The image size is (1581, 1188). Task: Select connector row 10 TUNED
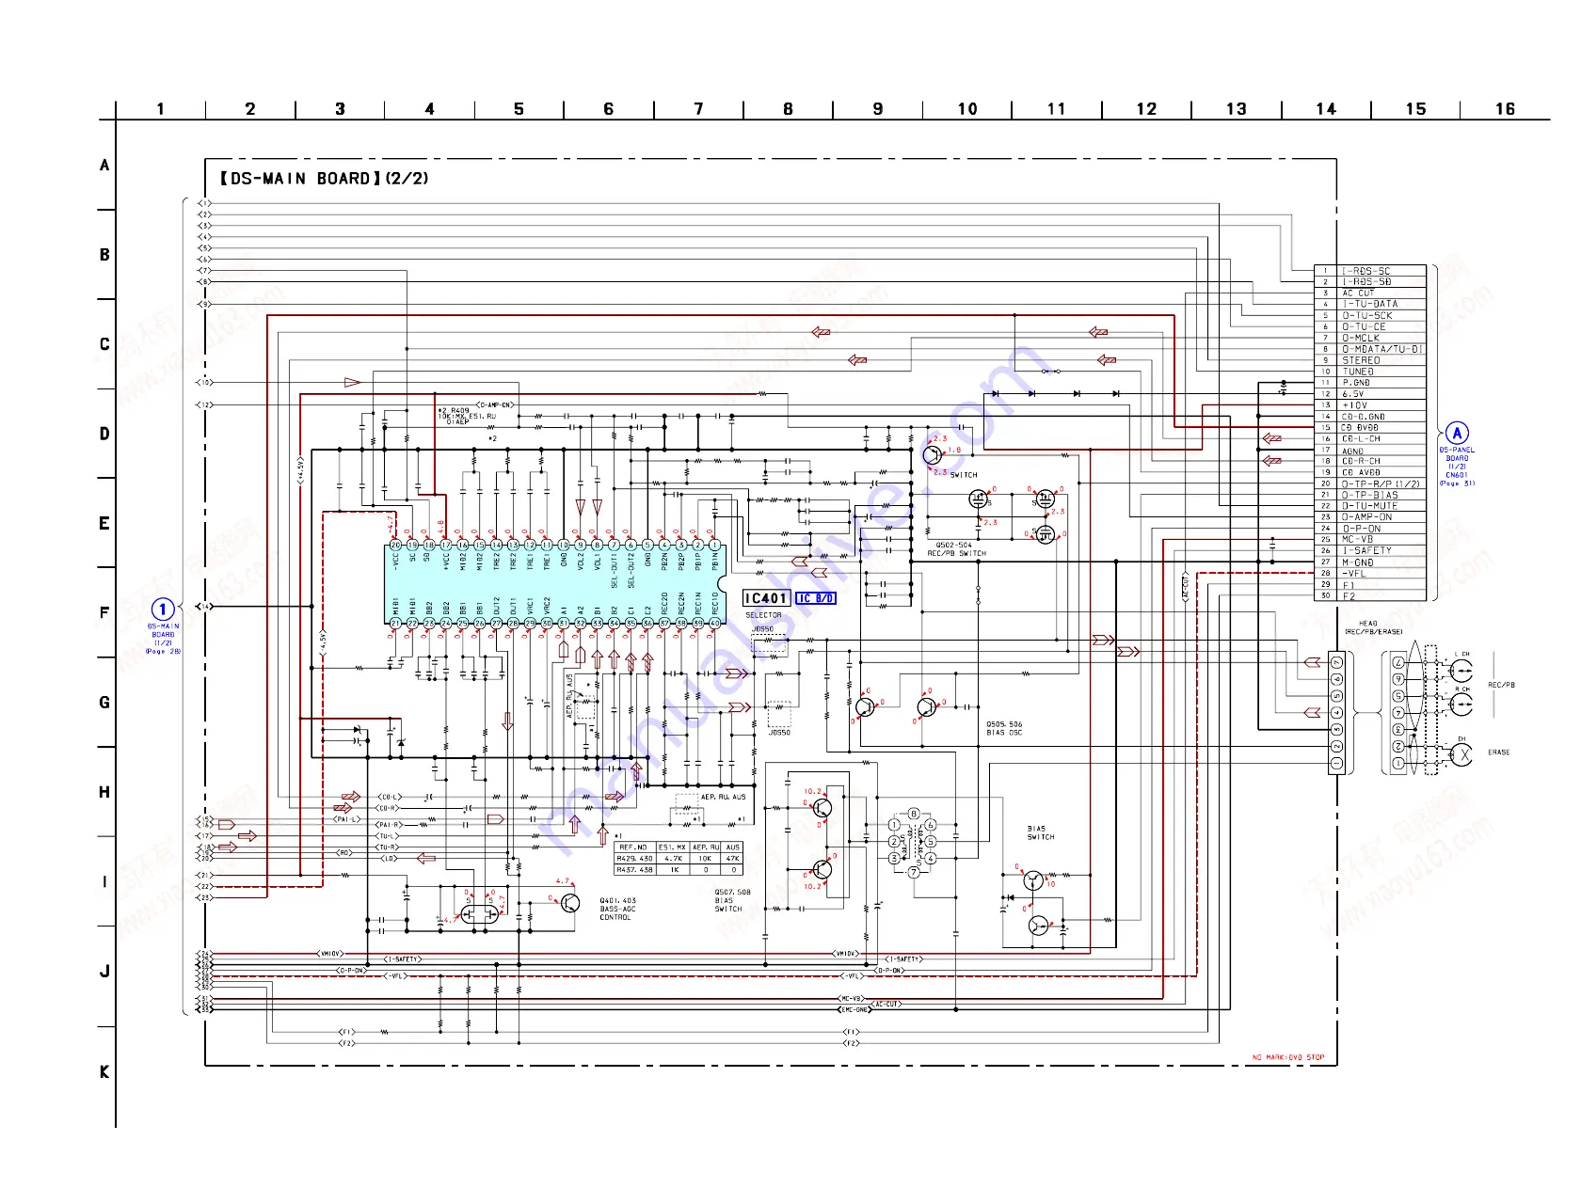click(1370, 372)
